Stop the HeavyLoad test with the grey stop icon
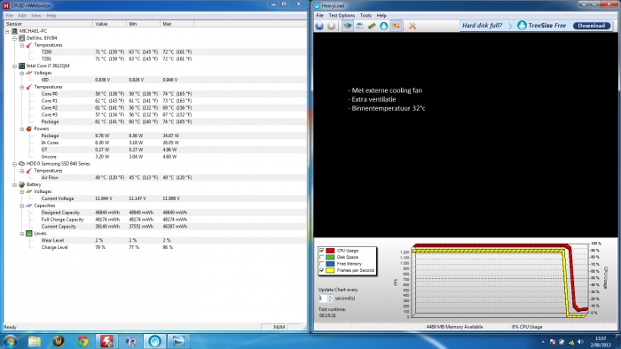The width and height of the screenshot is (621, 349). [332, 26]
